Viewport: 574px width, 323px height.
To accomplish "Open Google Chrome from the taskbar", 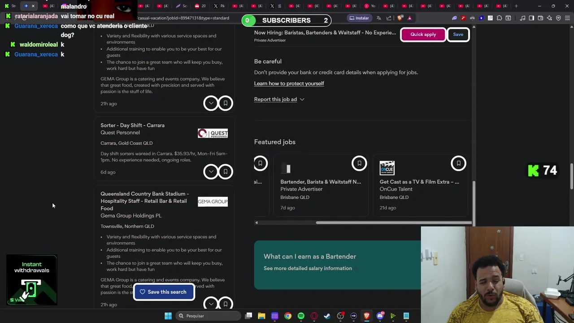I will [288, 316].
